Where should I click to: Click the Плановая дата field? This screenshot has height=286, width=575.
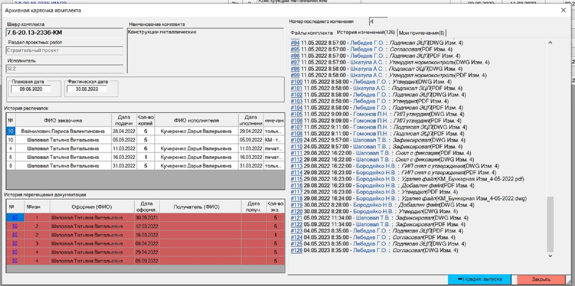point(31,89)
